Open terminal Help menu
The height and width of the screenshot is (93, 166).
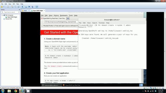tap(108, 23)
